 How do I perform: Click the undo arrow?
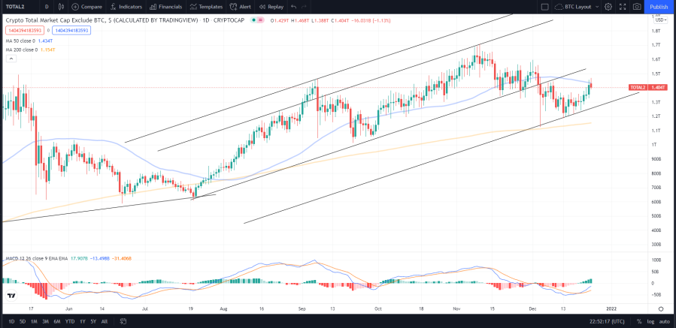coord(293,7)
